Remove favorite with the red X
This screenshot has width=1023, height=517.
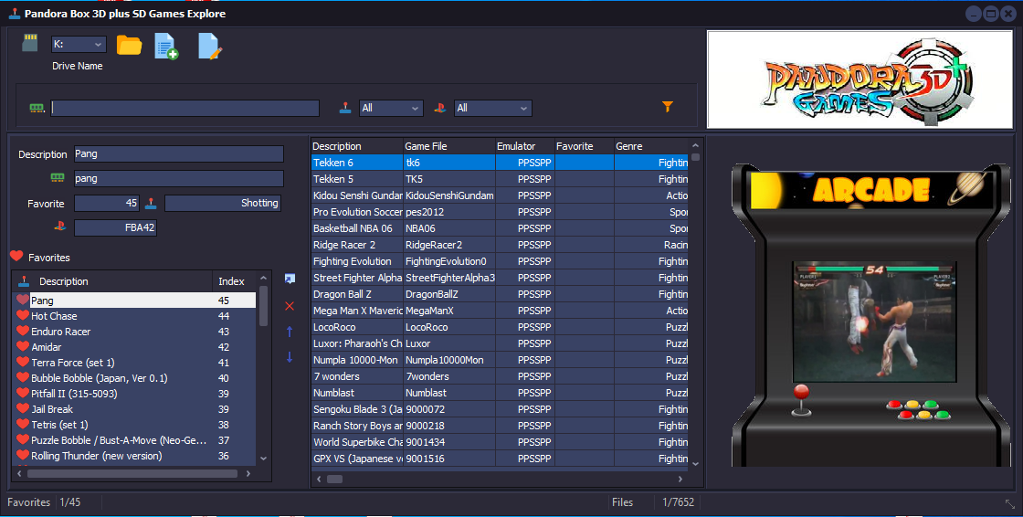coord(290,306)
